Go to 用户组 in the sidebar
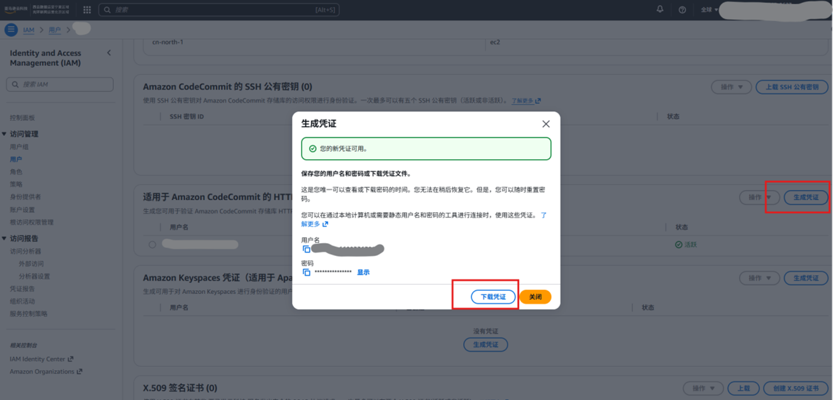This screenshot has width=833, height=400. [19, 147]
